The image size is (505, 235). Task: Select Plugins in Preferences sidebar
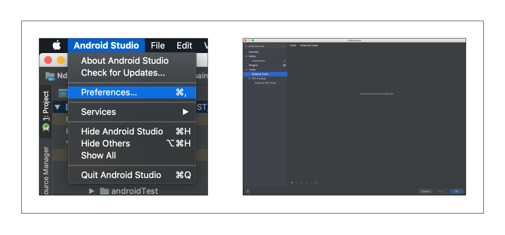(x=253, y=65)
